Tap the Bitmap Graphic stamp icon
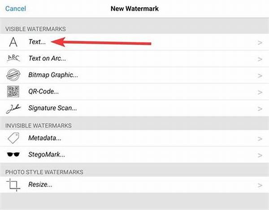 point(13,75)
